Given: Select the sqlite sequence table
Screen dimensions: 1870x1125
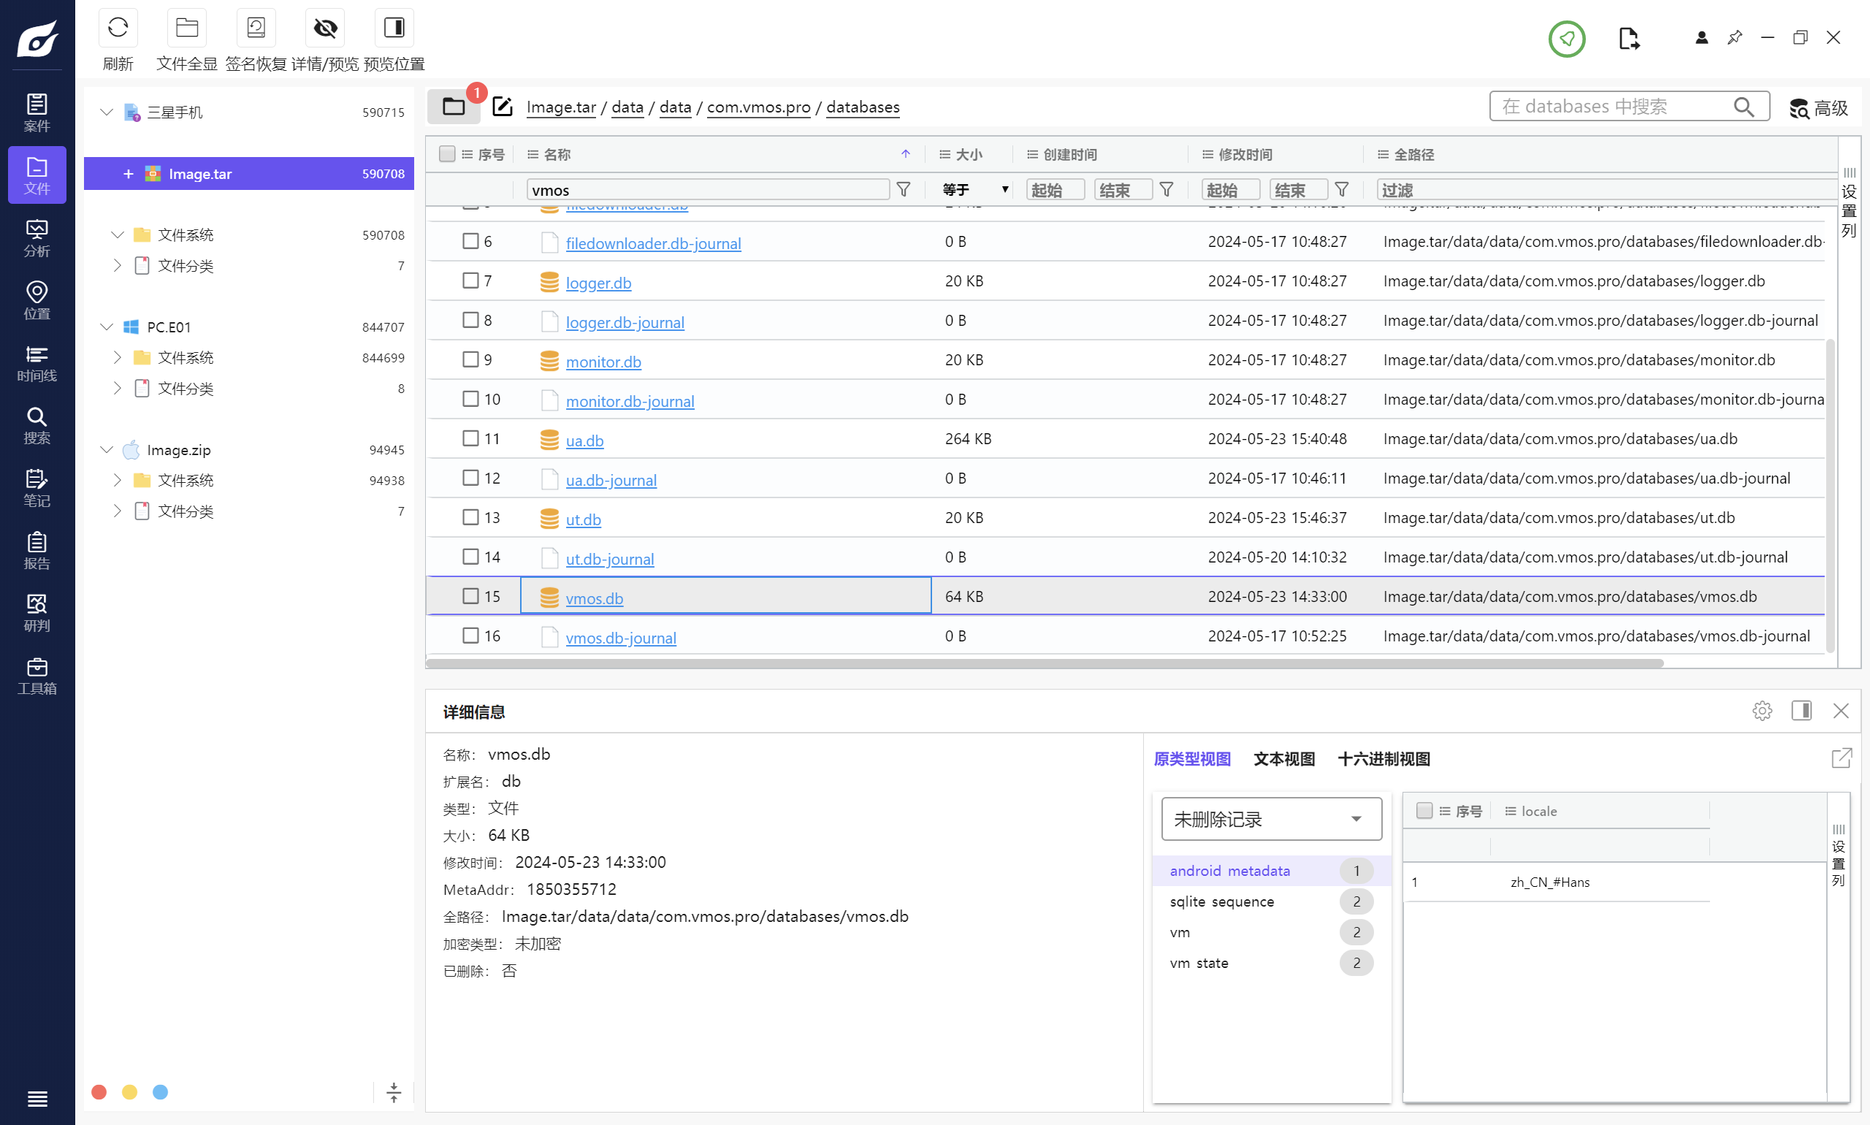Looking at the screenshot, I should (x=1271, y=901).
